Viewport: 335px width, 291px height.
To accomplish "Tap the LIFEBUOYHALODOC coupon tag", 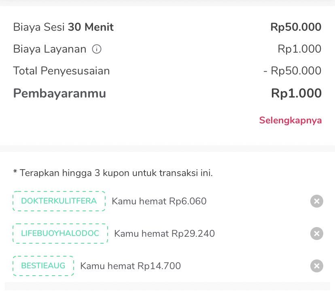I will pos(60,234).
